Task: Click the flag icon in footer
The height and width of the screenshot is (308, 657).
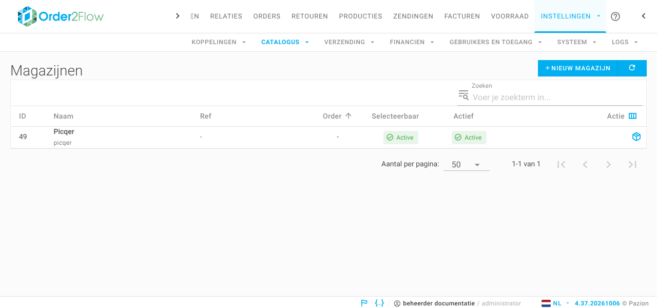Action: [x=364, y=303]
